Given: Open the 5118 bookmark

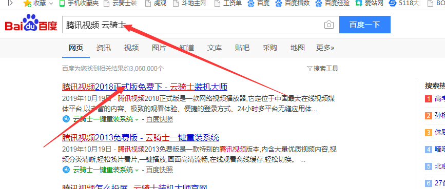Looking at the screenshot, I should click(404, 4).
